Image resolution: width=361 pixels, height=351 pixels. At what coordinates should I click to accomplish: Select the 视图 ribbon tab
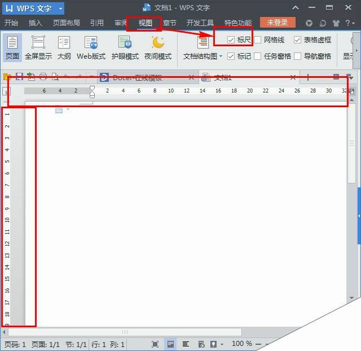(x=146, y=23)
